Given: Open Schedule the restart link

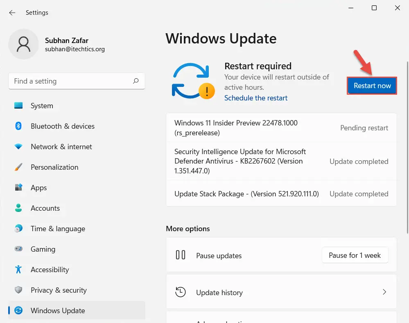Looking at the screenshot, I should point(256,98).
